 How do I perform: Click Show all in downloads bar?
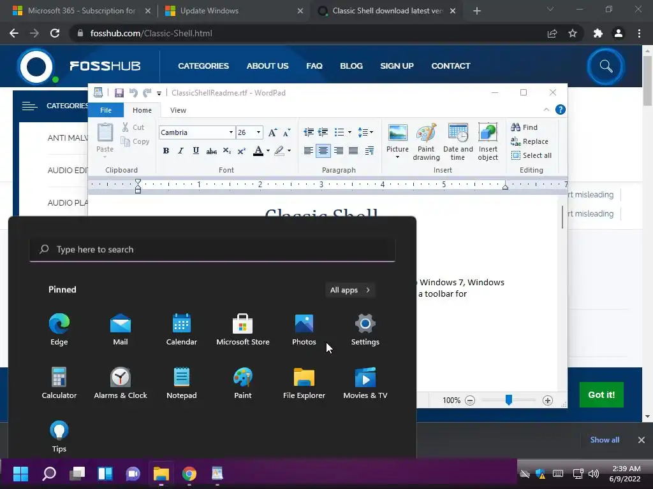[x=605, y=440]
